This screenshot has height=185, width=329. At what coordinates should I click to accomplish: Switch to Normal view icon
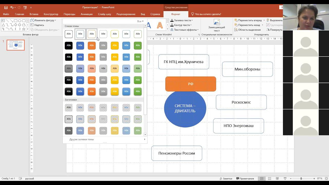tap(262, 179)
